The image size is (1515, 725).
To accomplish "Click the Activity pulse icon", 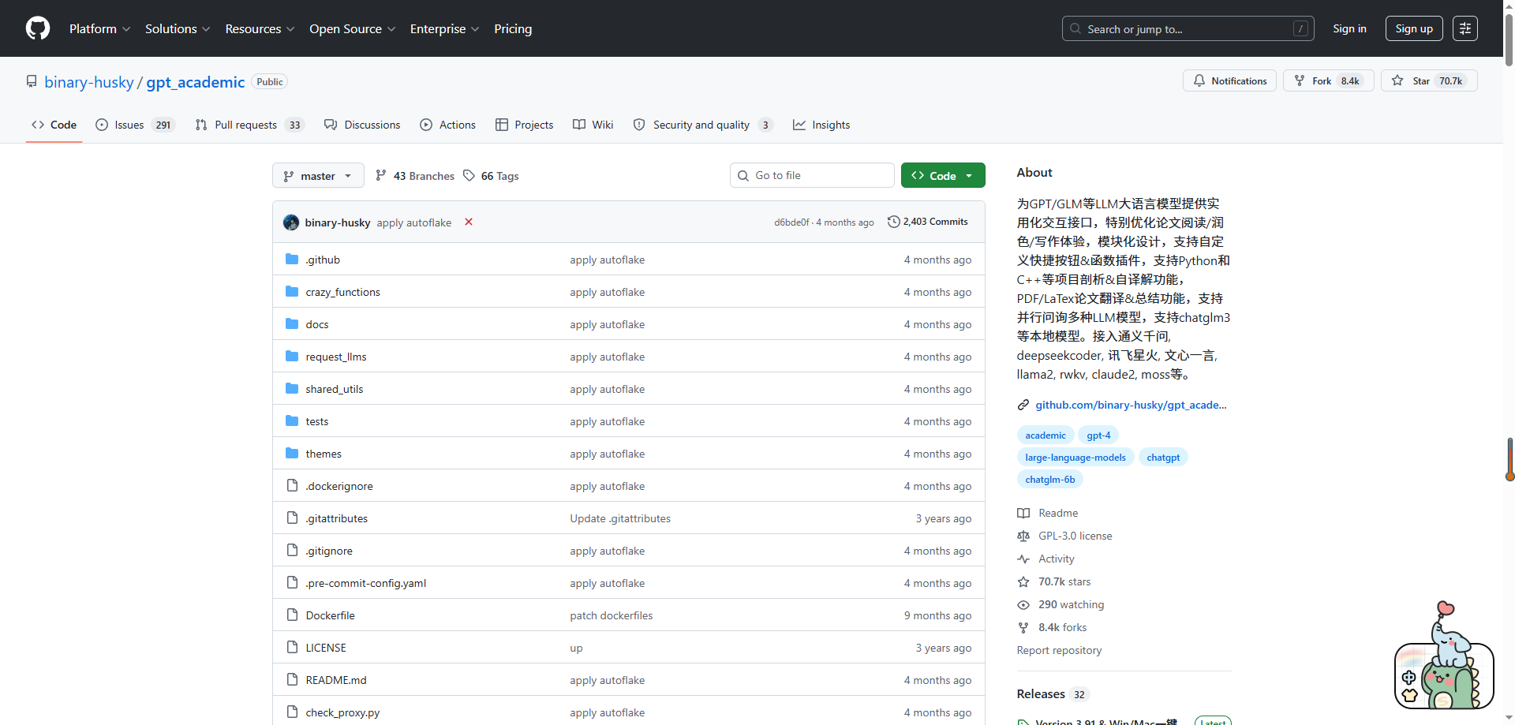I will [x=1023, y=559].
